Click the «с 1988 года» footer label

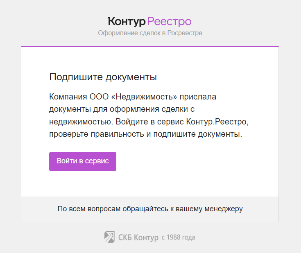pos(178,237)
